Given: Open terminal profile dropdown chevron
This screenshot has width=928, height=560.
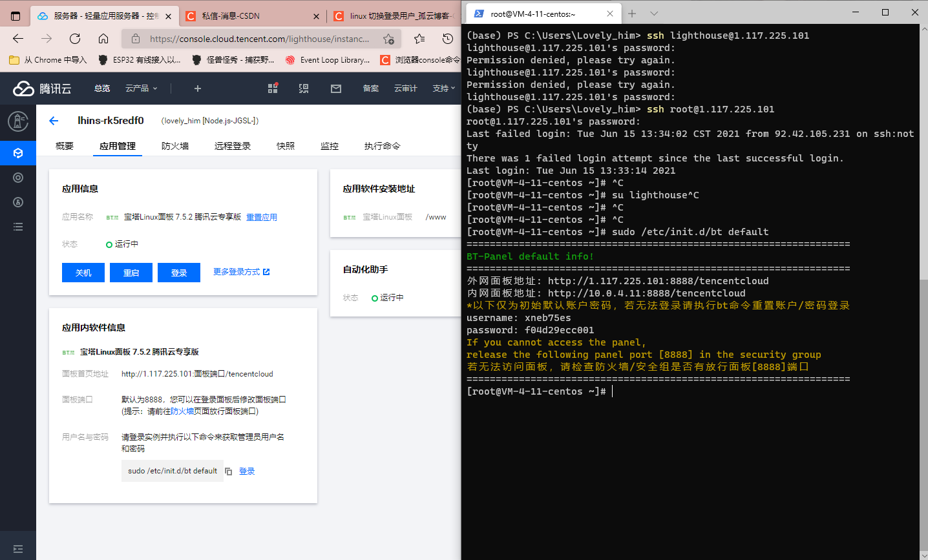Looking at the screenshot, I should point(654,13).
